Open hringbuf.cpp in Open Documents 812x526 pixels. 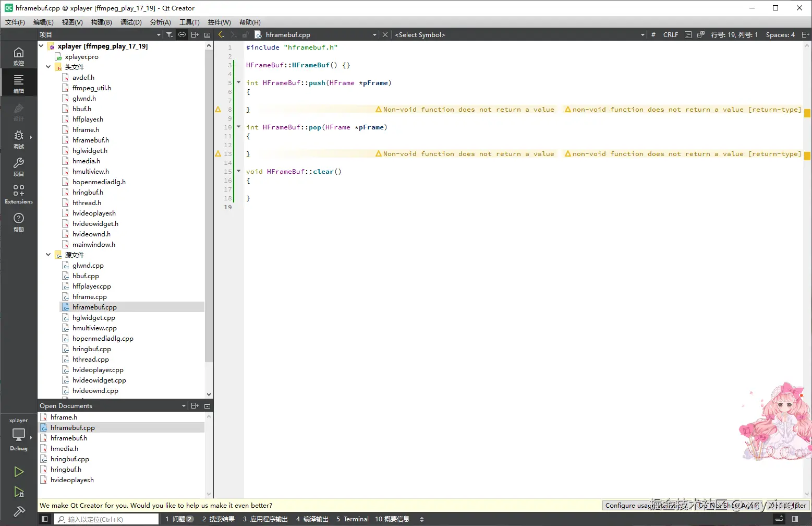coord(70,459)
